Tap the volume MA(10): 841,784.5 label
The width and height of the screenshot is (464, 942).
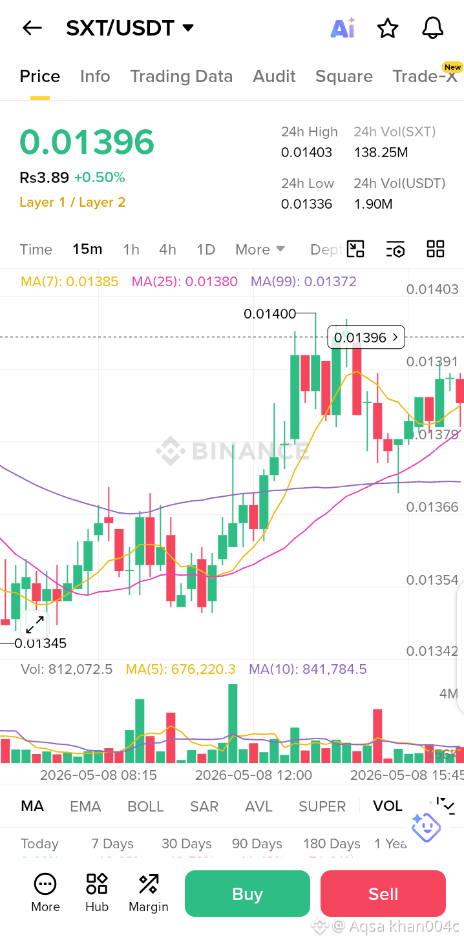point(308,669)
